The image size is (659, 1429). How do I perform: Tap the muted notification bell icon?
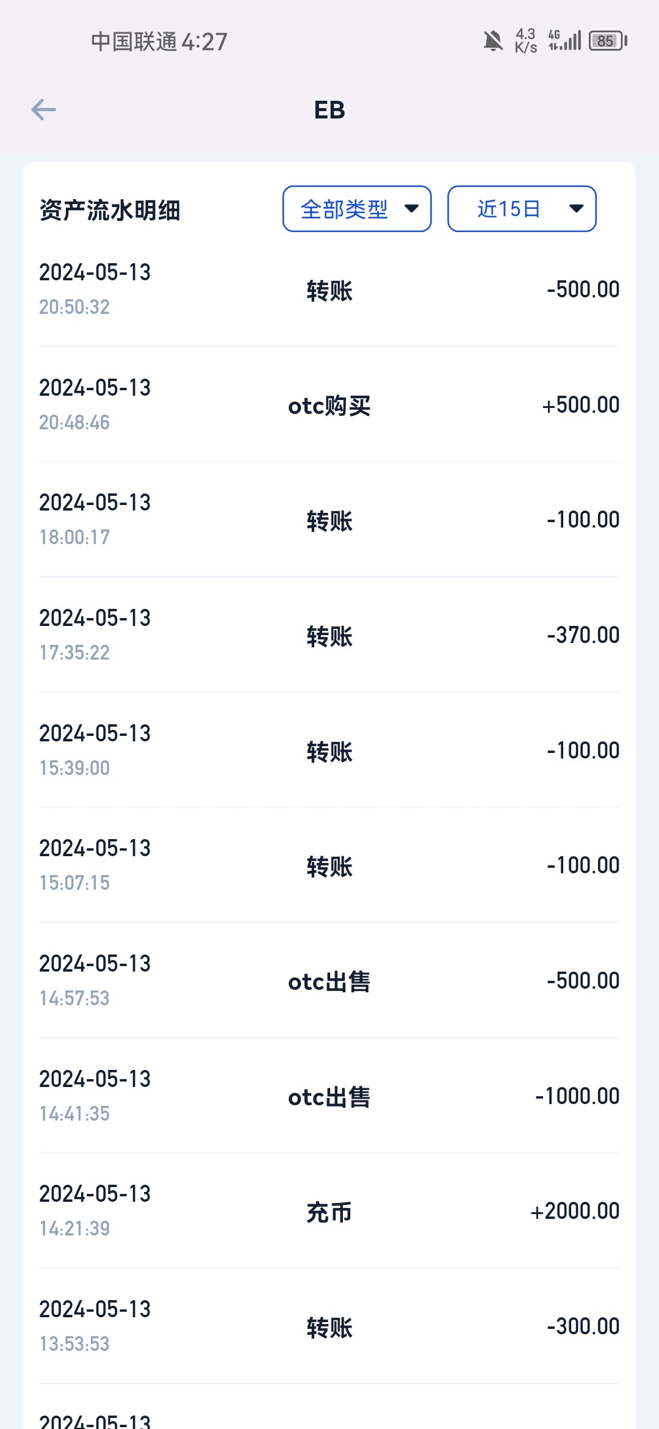(x=492, y=41)
